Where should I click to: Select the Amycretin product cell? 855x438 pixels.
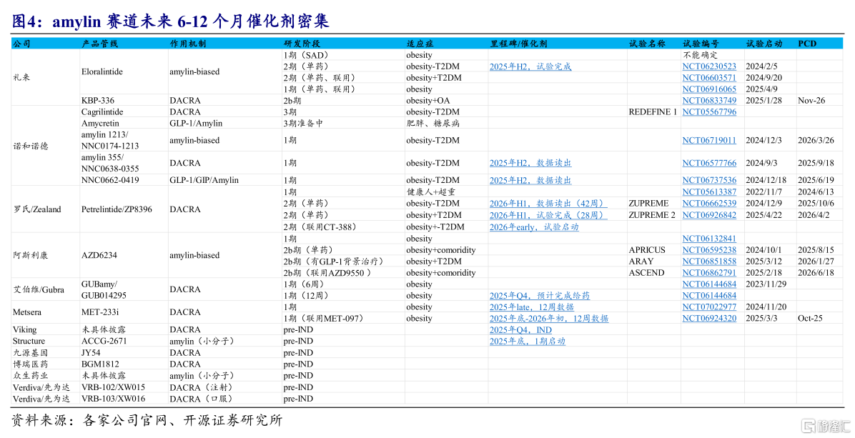click(x=100, y=124)
